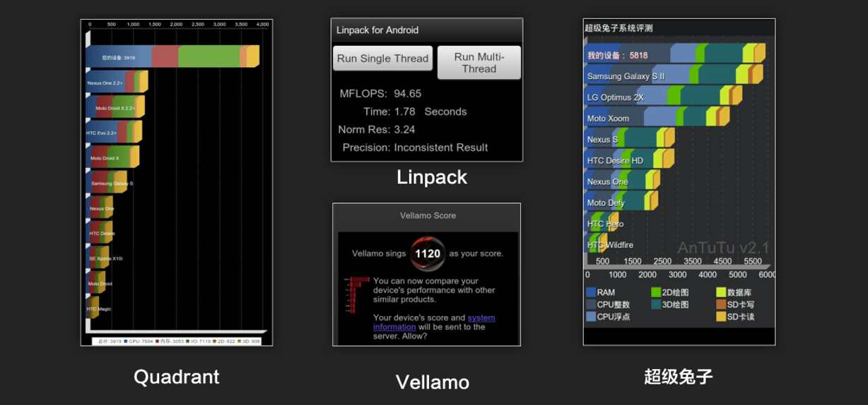Click the SD卡写 brown legend swatch
The image size is (868, 405).
(x=721, y=305)
